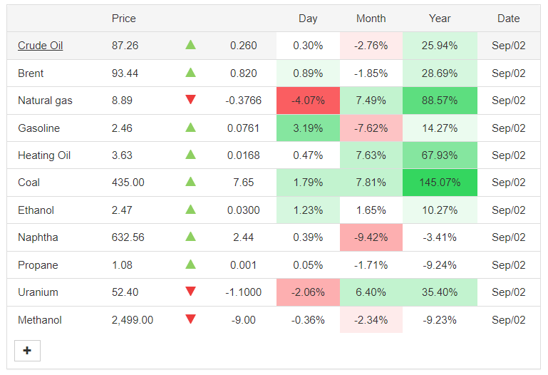This screenshot has height=375, width=548.
Task: Select the Gasoline commodity name
Action: coord(38,128)
